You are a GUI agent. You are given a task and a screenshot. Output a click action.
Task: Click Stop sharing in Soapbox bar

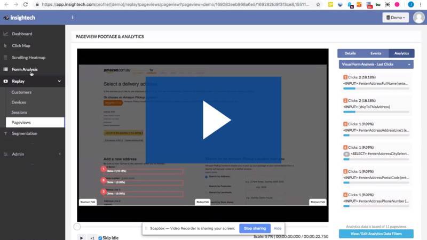[255, 228]
